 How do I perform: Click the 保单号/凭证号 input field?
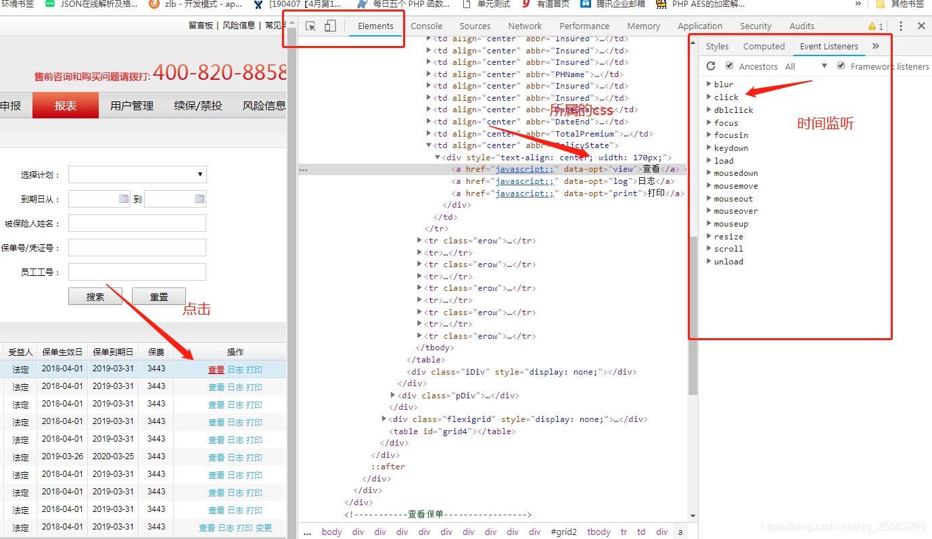[x=137, y=248]
